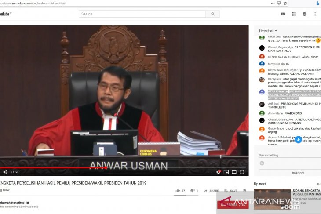Click the video frame to pause
Viewport: 321px width, 214px height.
pyautogui.click(x=124, y=96)
